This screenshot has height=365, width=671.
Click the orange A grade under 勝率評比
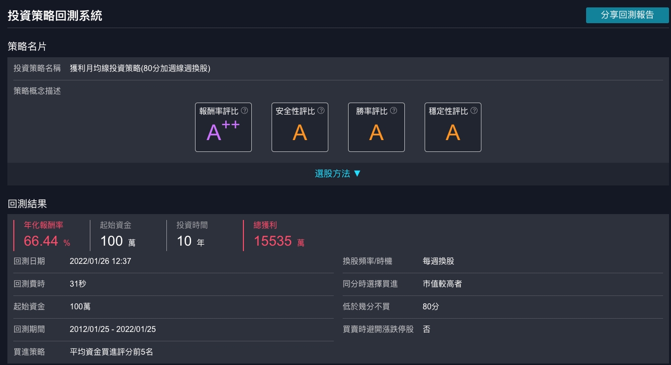pyautogui.click(x=376, y=133)
